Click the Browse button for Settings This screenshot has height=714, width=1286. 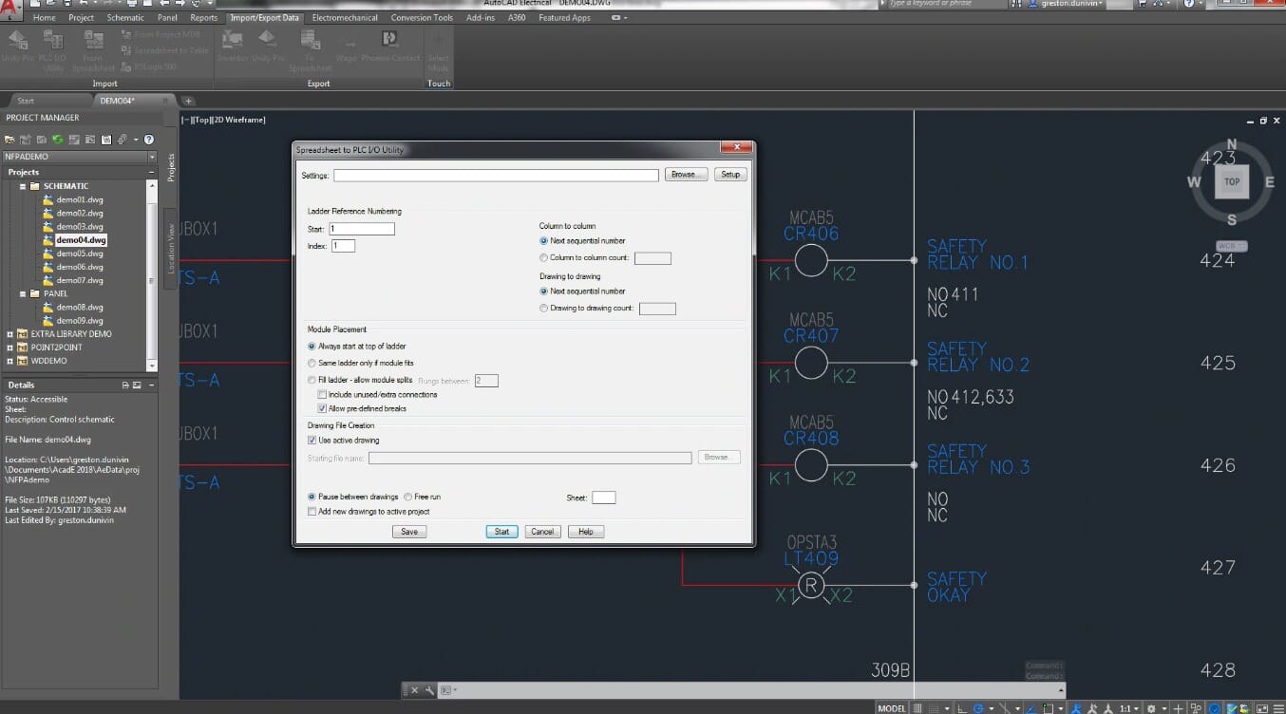(x=685, y=174)
